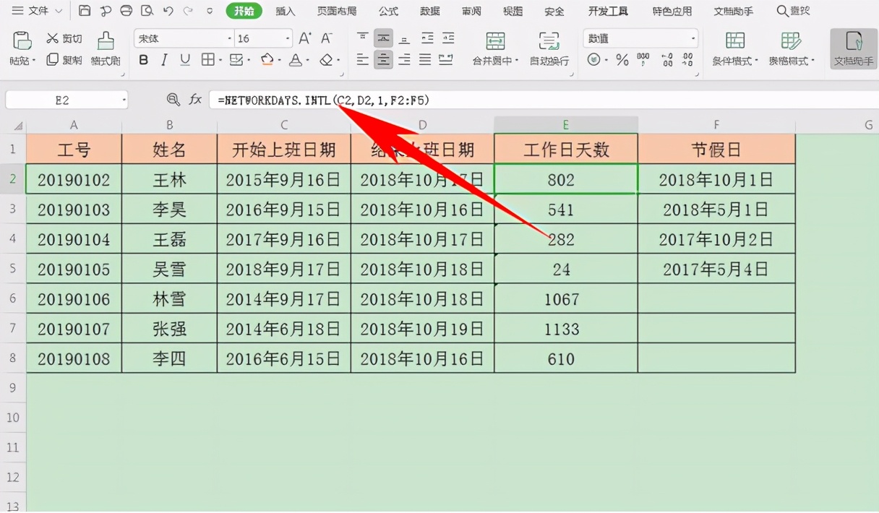The width and height of the screenshot is (879, 513).
Task: Select column E header
Action: [x=566, y=125]
